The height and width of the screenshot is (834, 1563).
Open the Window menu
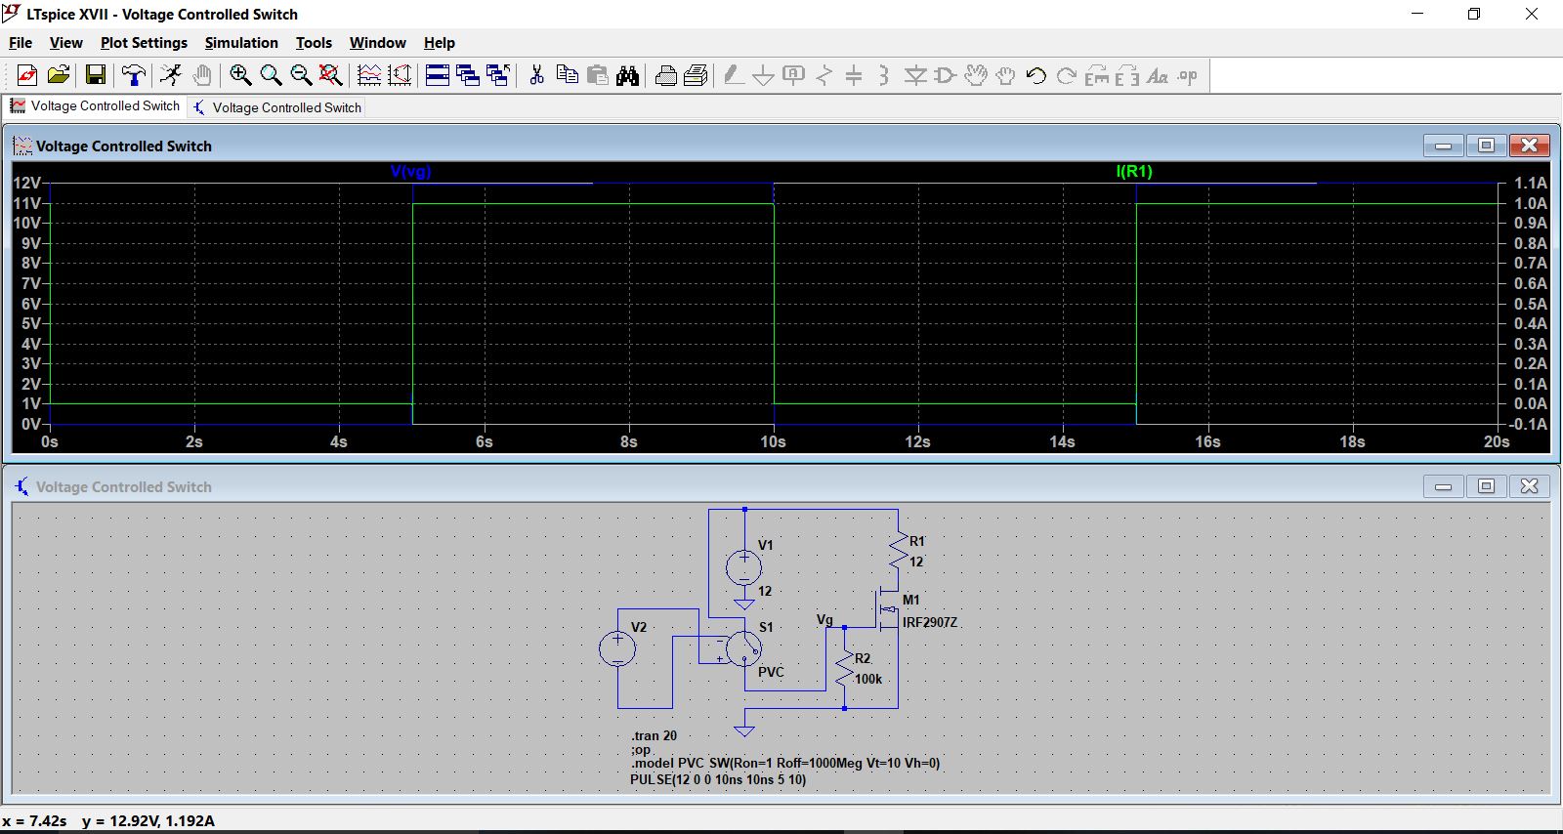(378, 43)
